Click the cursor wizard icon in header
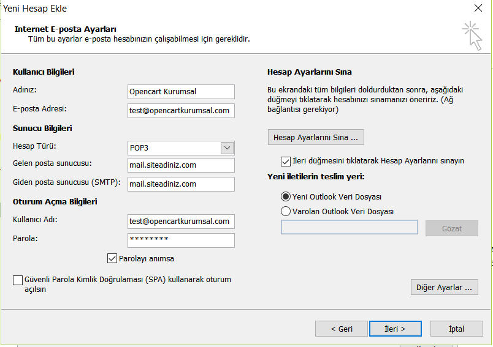This screenshot has width=493, height=347. (473, 35)
